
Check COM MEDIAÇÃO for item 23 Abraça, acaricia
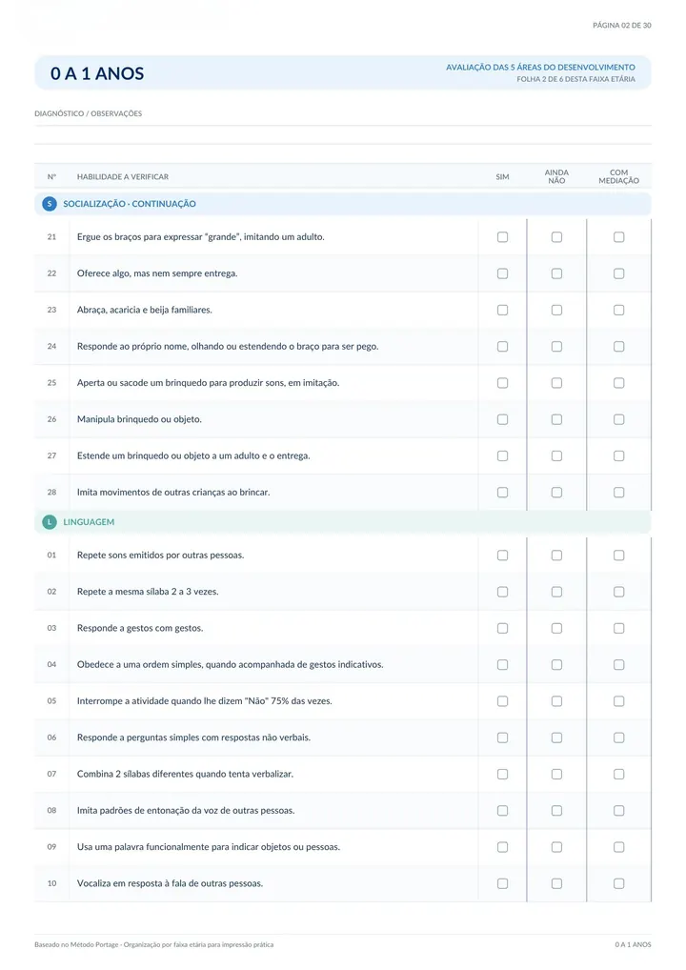point(618,310)
